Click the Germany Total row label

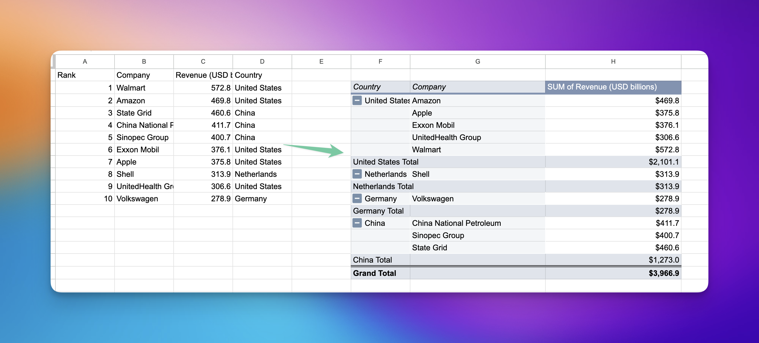[x=378, y=211]
